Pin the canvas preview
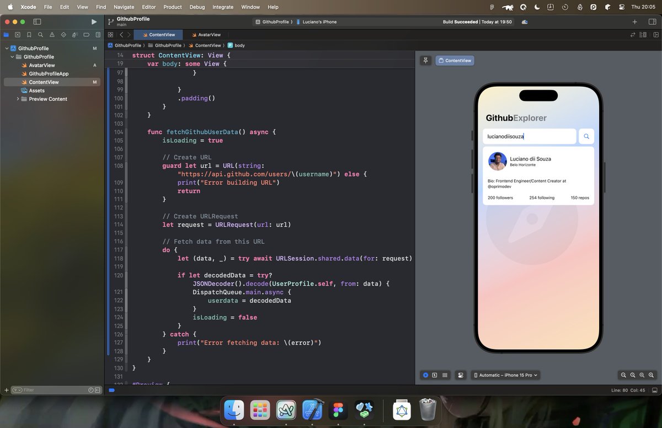This screenshot has width=662, height=428. tap(425, 60)
